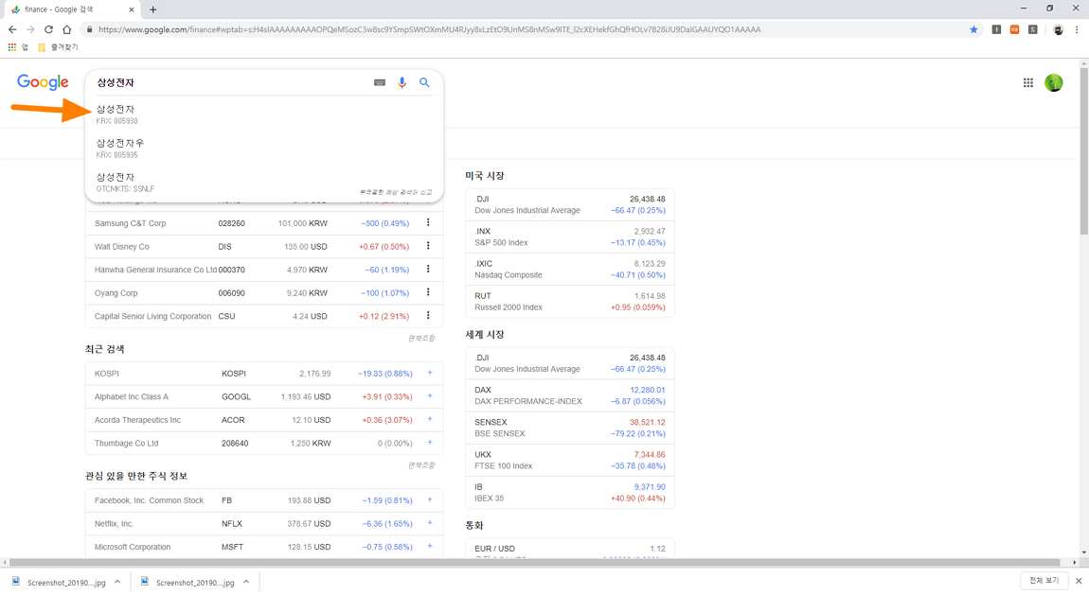Open the Chrome three-dot menu
The width and height of the screenshot is (1089, 595).
[x=1077, y=29]
